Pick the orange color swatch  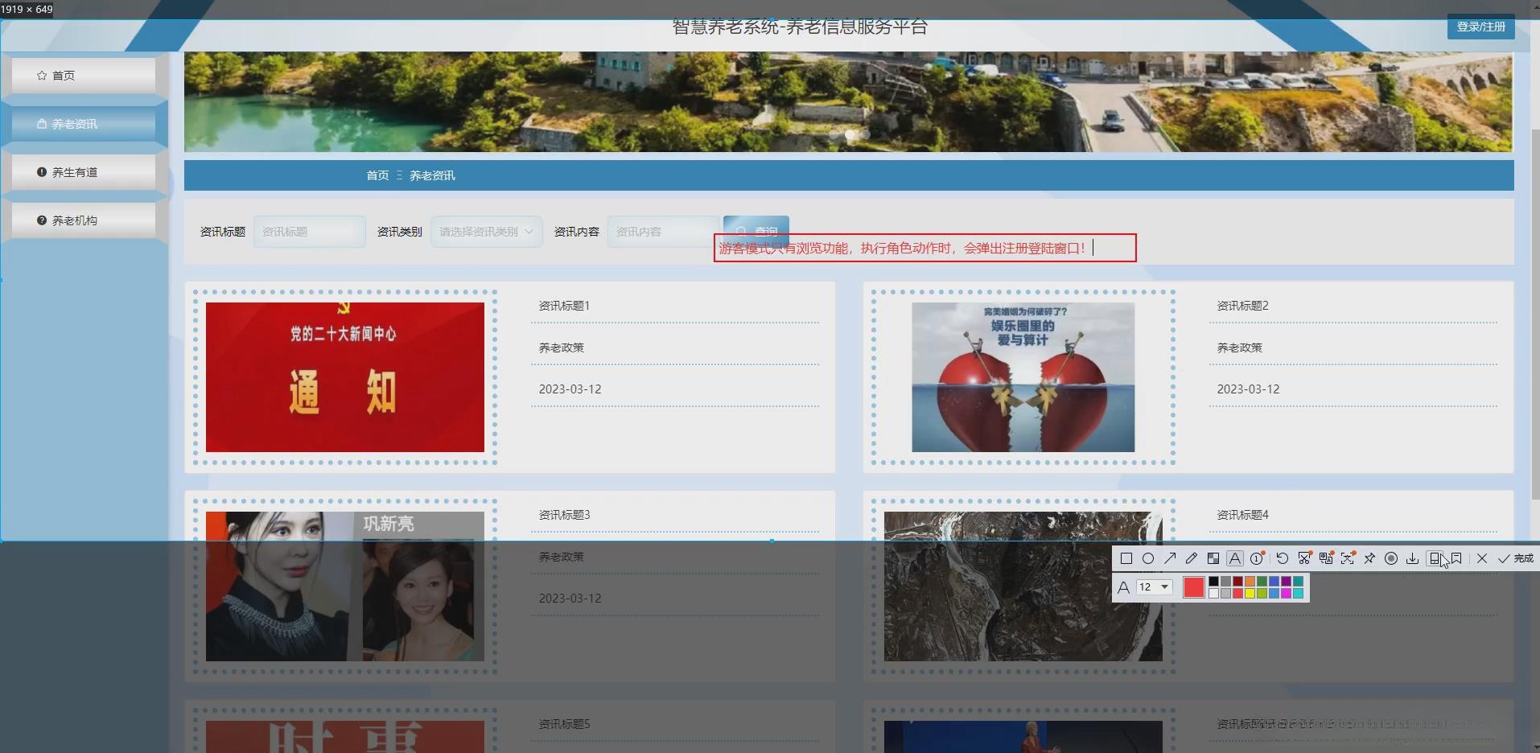point(1250,582)
